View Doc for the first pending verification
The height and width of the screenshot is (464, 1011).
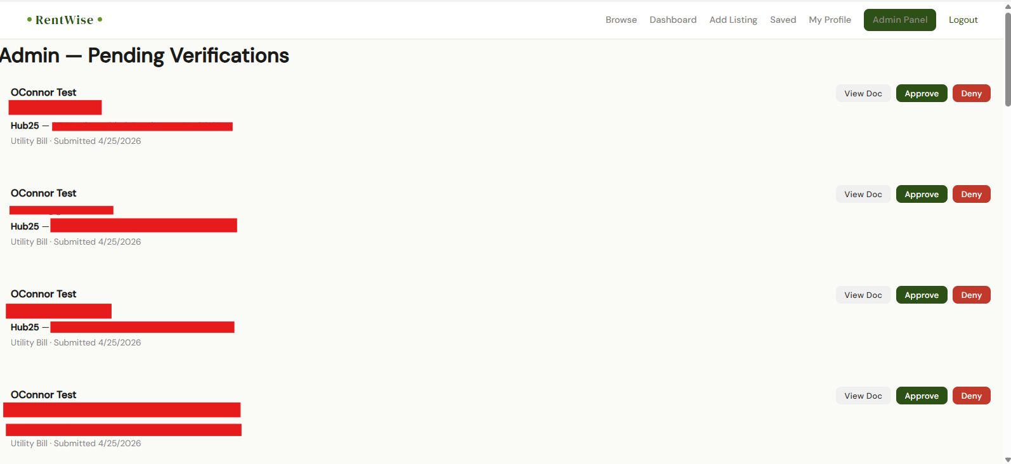(863, 93)
